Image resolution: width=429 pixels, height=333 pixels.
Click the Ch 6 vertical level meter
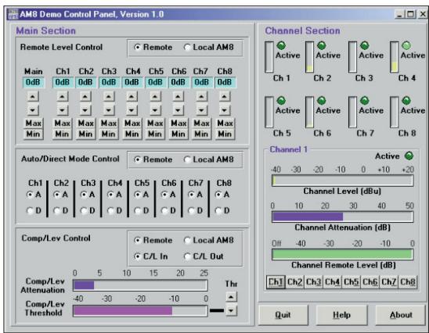pyautogui.click(x=309, y=112)
